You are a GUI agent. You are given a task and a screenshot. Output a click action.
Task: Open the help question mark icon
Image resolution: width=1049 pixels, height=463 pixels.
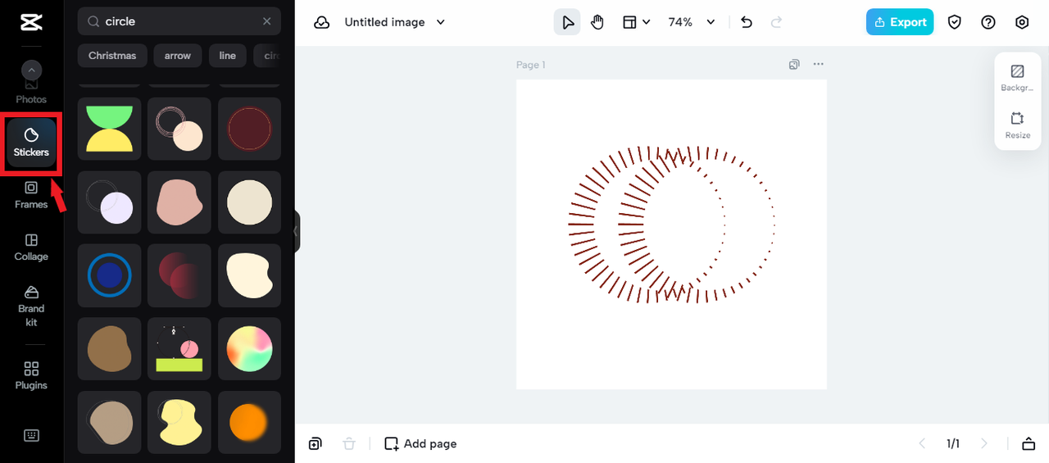pos(988,22)
